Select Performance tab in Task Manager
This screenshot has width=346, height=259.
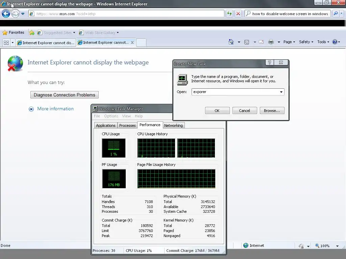pyautogui.click(x=150, y=125)
